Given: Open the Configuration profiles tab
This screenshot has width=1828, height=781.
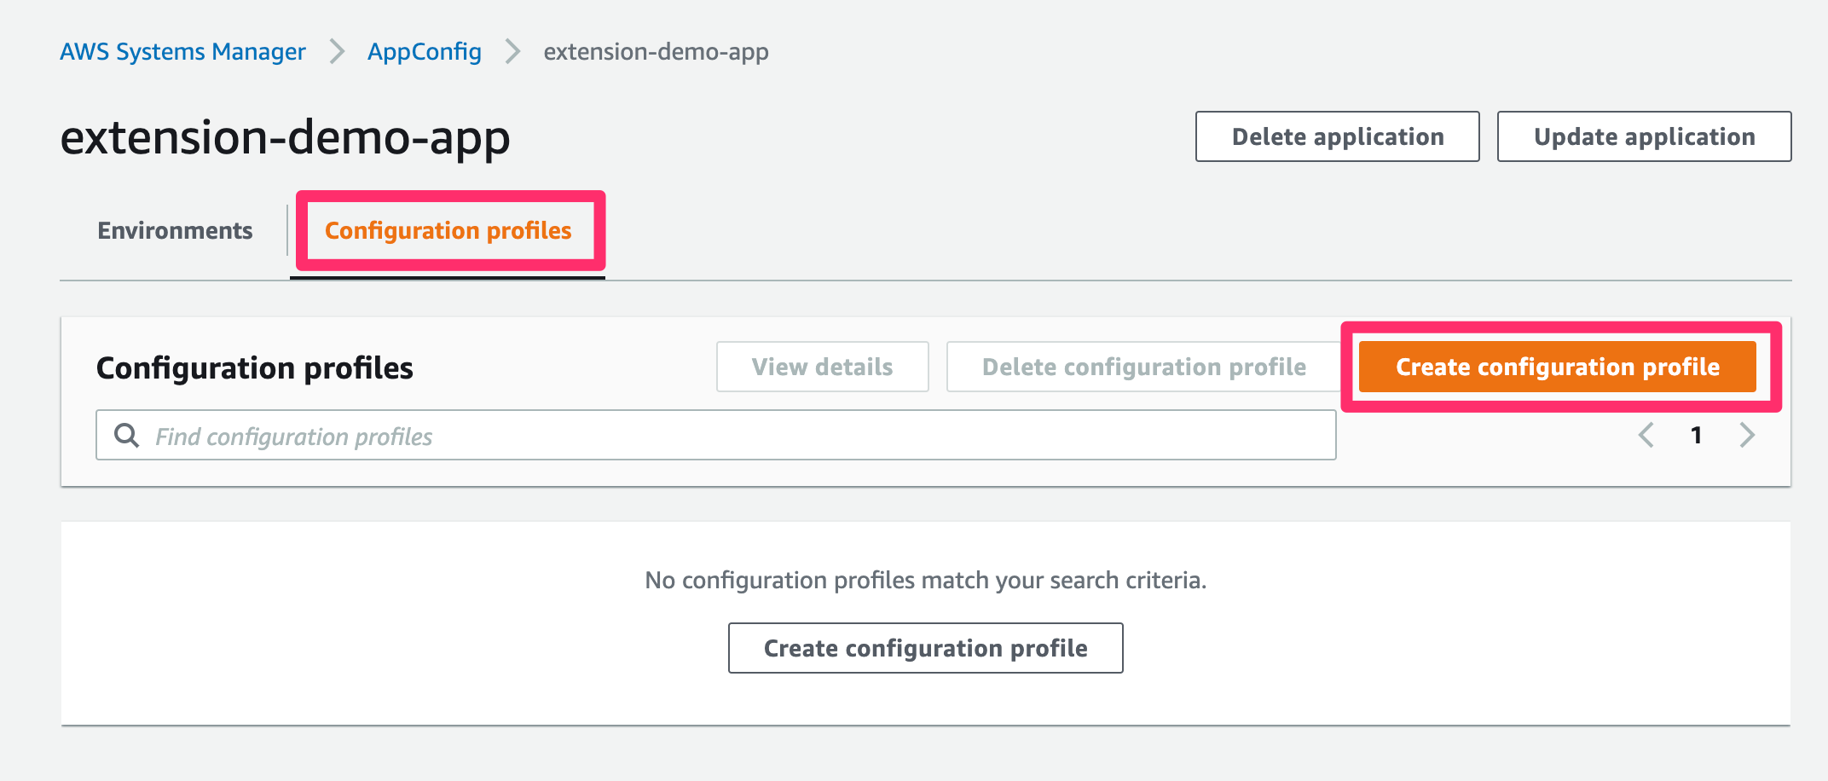Looking at the screenshot, I should coord(448,231).
